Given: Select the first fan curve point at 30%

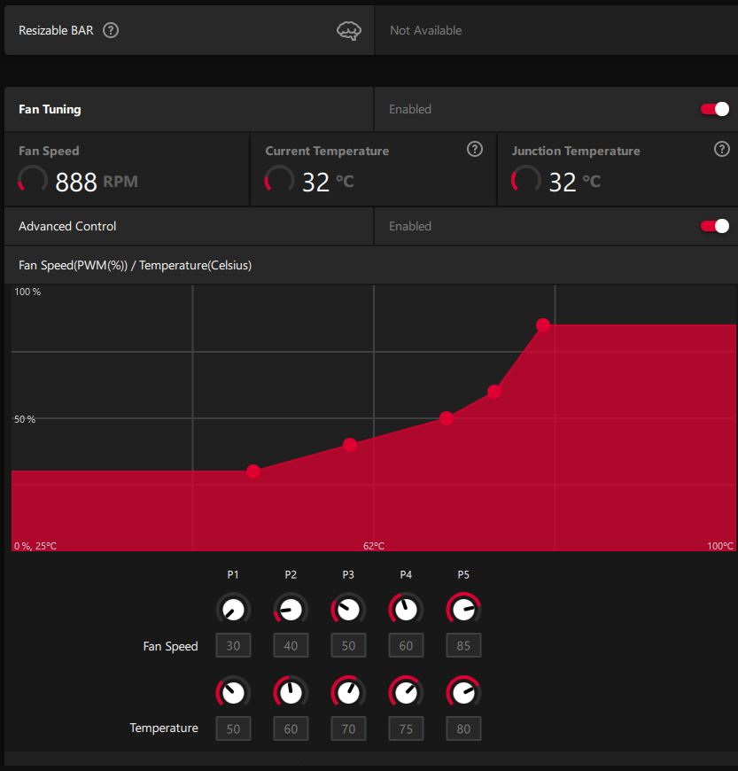Looking at the screenshot, I should (x=253, y=471).
